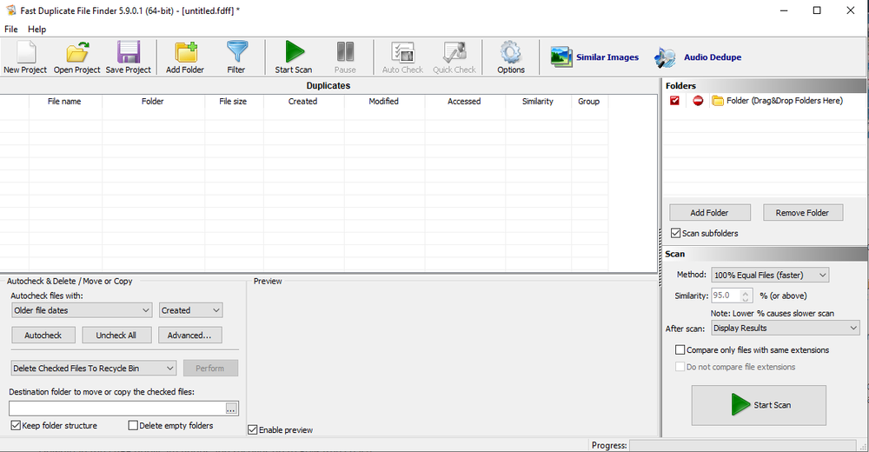Click the Remove Folder button

click(802, 212)
